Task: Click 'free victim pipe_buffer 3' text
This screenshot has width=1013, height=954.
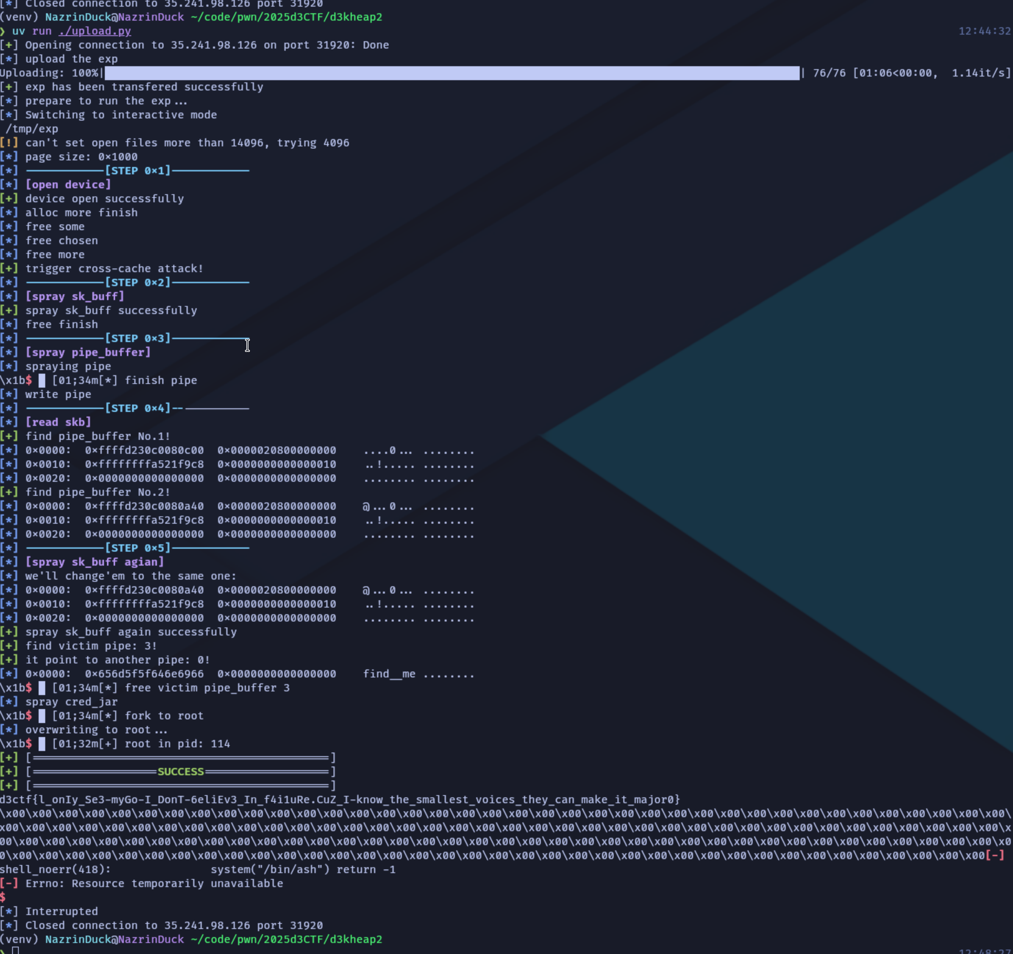Action: coord(207,688)
